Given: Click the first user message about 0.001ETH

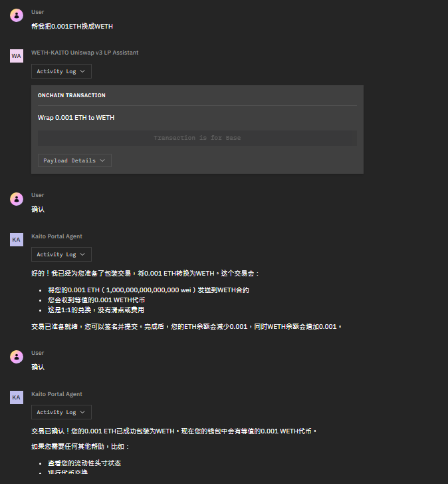Looking at the screenshot, I should click(x=72, y=27).
